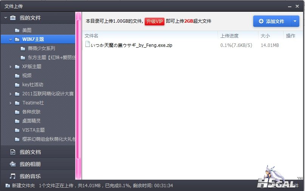
Task: Click the 升级VIP button
Action: tap(155, 22)
